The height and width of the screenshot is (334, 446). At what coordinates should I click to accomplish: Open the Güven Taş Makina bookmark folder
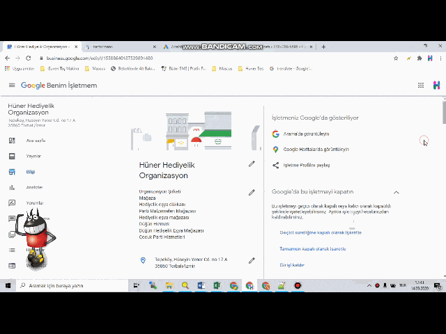click(60, 69)
